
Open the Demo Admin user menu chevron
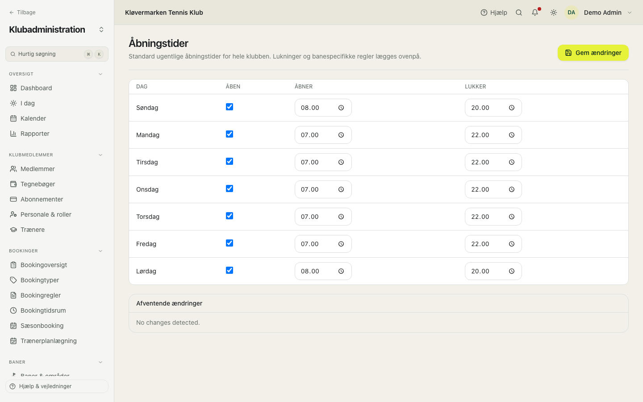tap(630, 13)
